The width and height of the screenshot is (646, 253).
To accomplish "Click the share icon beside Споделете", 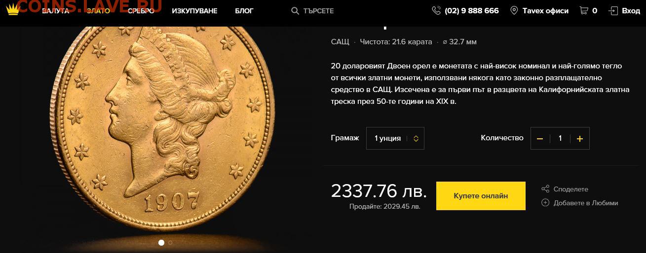I will (x=545, y=189).
